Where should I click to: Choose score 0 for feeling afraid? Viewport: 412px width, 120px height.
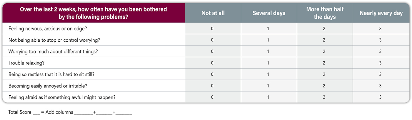click(x=212, y=97)
